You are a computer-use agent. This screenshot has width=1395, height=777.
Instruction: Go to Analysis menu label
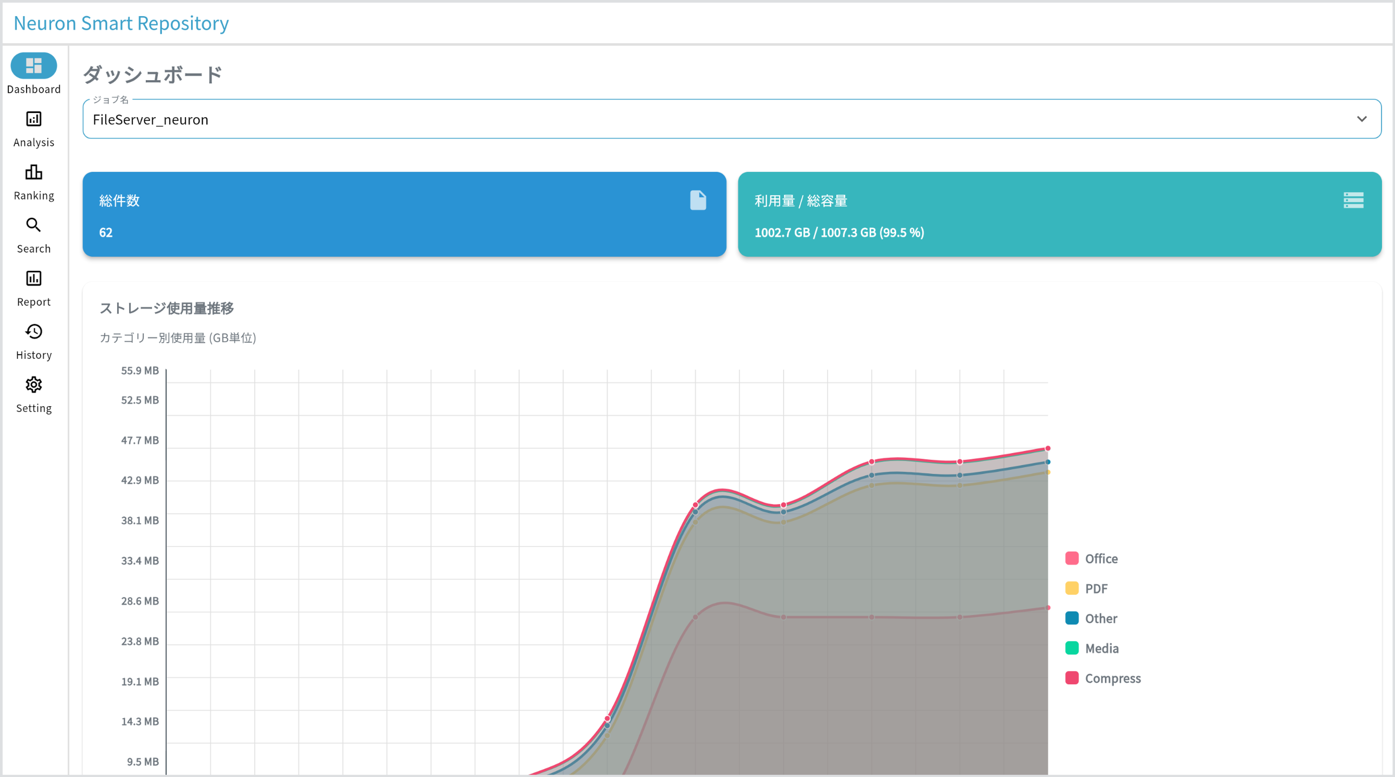point(33,142)
